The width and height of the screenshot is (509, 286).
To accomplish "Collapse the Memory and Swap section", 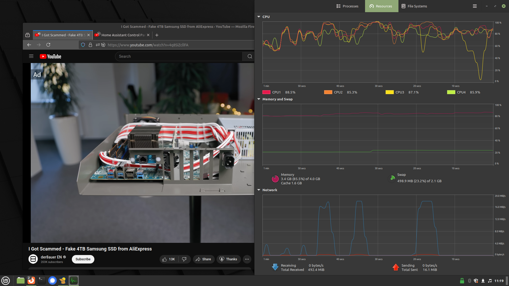I will [259, 99].
